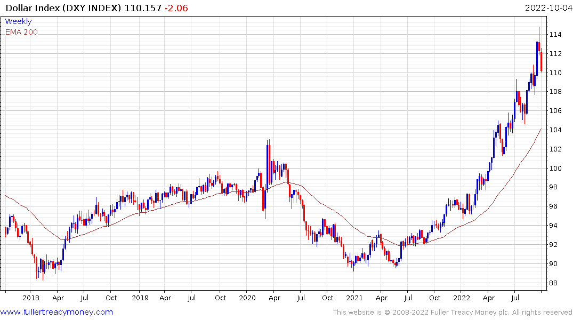
Task: Click the 2019 time axis label
Action: point(140,298)
